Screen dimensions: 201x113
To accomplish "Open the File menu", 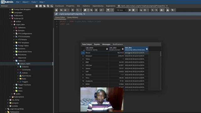I will click(x=18, y=2).
